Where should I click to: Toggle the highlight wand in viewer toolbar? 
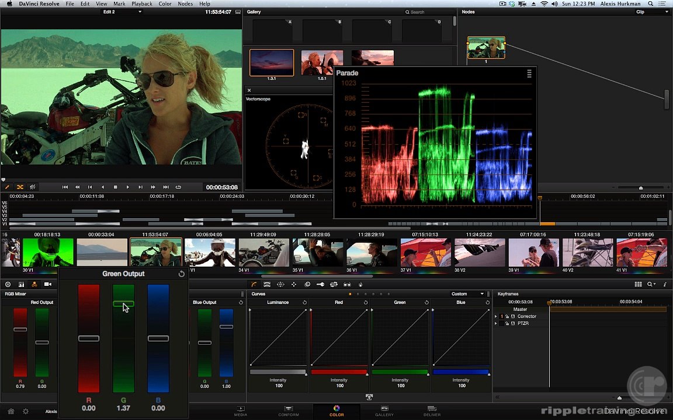point(7,187)
